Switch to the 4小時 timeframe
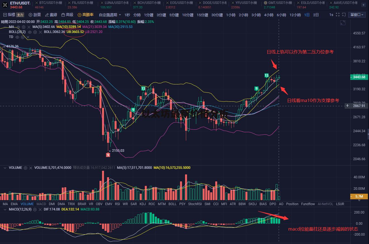Screen dimensions: 369x244 pos(269,15)
